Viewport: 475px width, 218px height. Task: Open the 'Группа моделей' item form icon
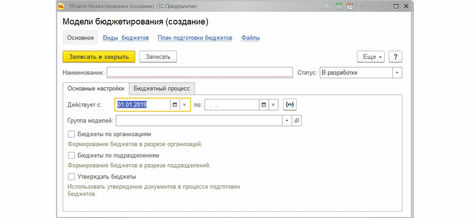tap(296, 120)
